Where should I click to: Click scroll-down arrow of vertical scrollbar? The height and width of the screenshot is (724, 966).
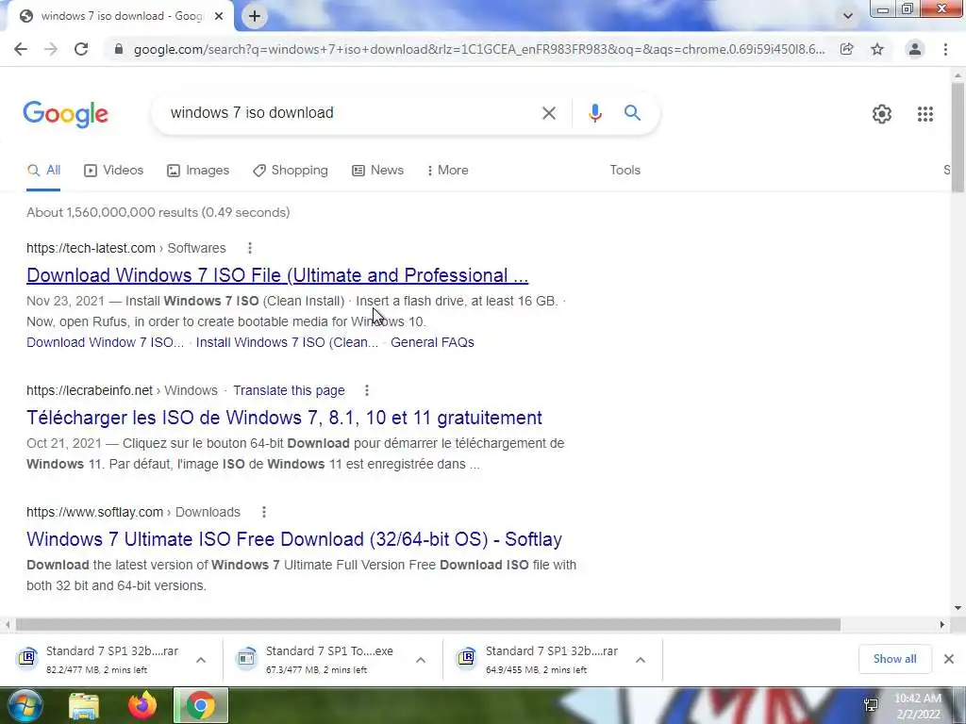click(x=958, y=608)
